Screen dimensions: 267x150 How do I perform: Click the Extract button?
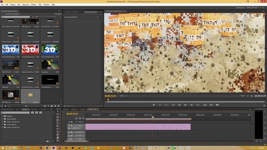click(x=211, y=105)
